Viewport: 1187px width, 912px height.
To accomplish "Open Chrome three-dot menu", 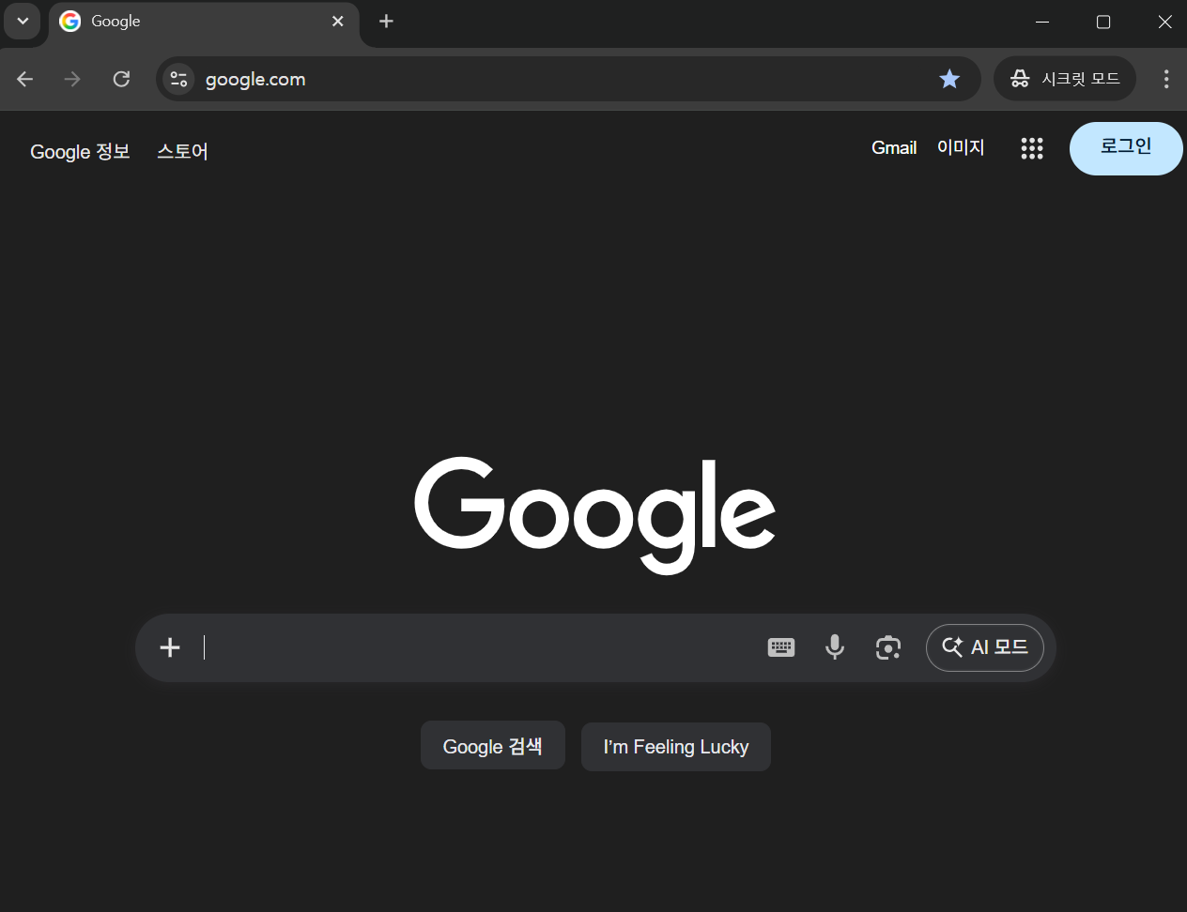I will coord(1166,79).
